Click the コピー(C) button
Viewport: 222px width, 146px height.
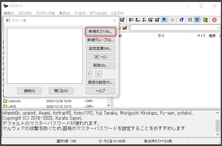point(100,57)
